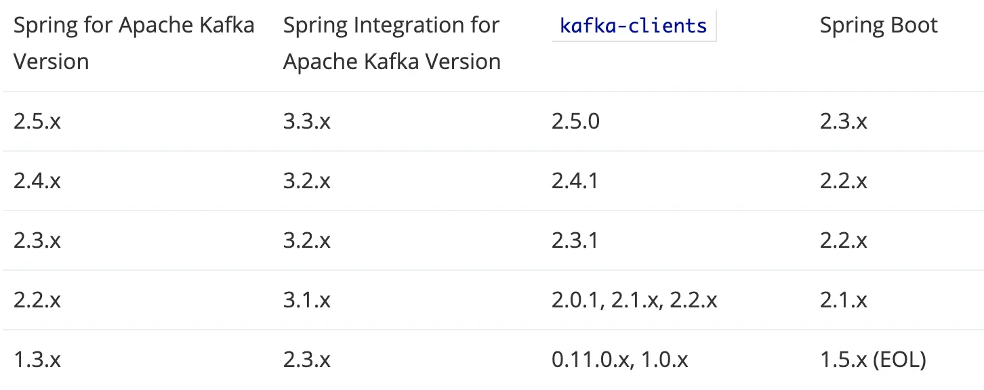
Task: Click the 3.3.x Spring Integration cell
Action: pyautogui.click(x=307, y=122)
